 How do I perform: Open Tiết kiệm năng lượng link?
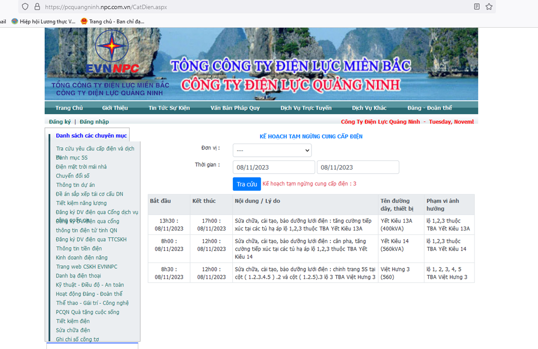pyautogui.click(x=81, y=203)
